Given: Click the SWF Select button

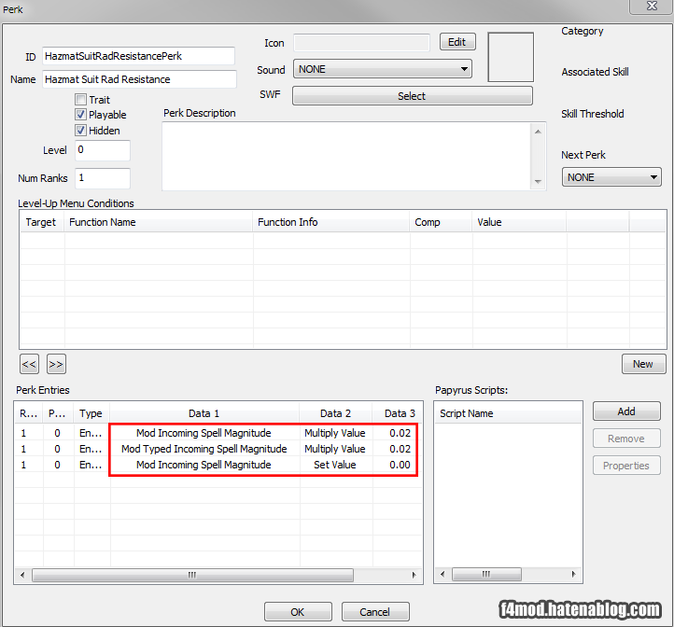Looking at the screenshot, I should (413, 96).
